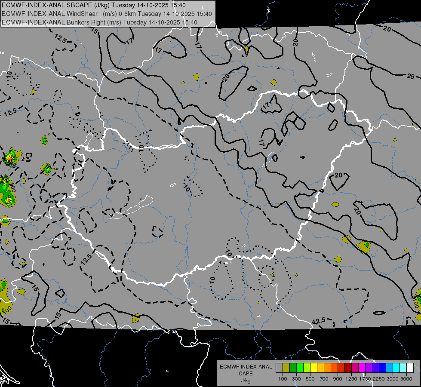Pick the cyan 3000 J/kg legend swatch
Screen dimensions: 421x387
pos(396,368)
